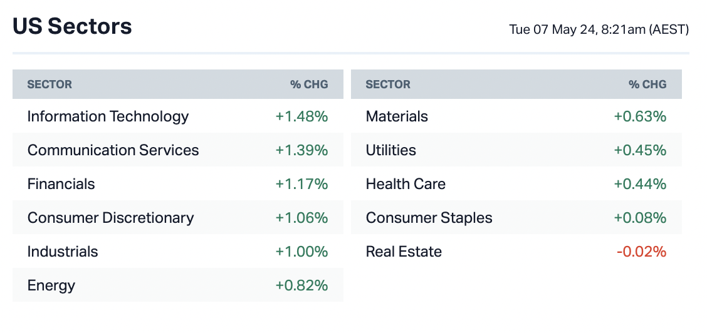Select the Communication Services sector

[113, 150]
